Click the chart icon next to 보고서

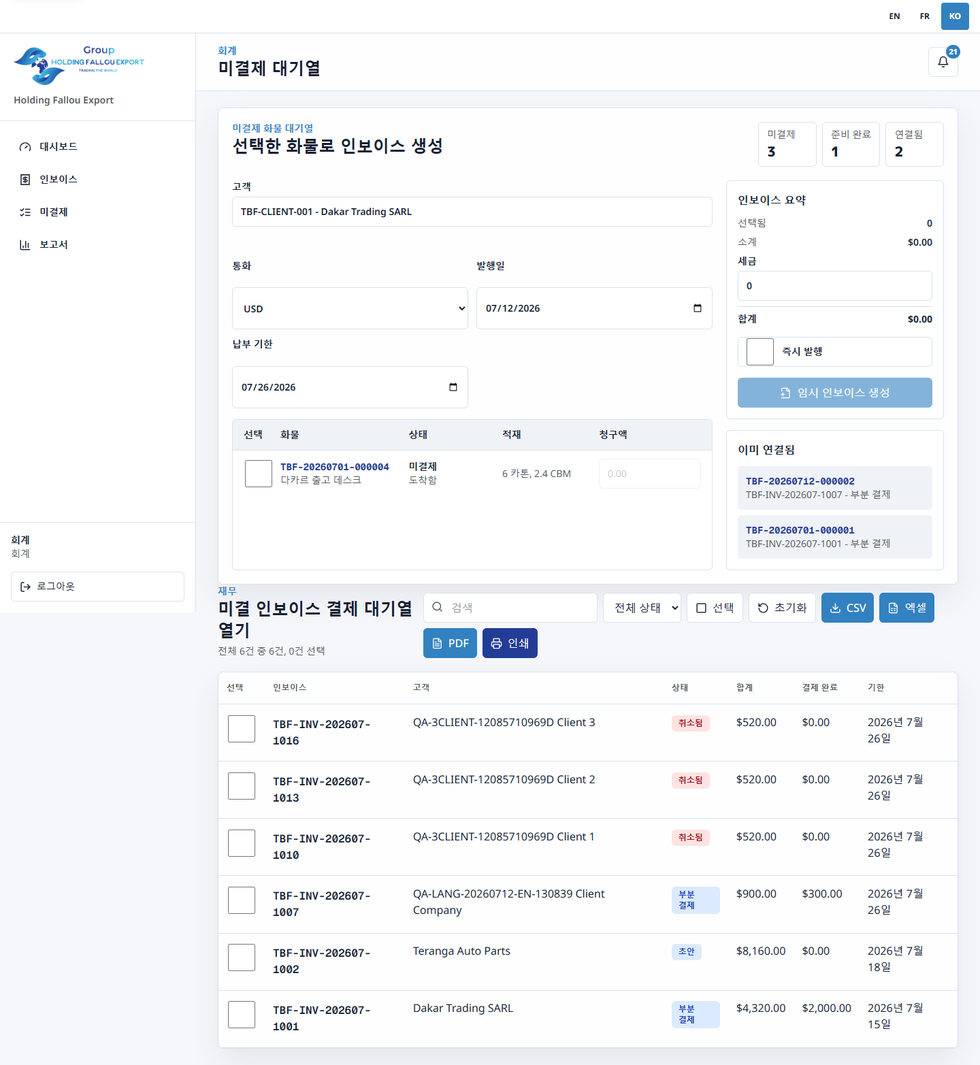pos(25,245)
